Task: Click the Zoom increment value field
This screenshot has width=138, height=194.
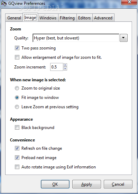Action: 57,67
